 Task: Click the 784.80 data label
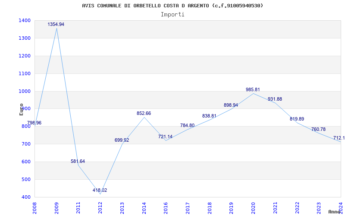tap(187, 125)
